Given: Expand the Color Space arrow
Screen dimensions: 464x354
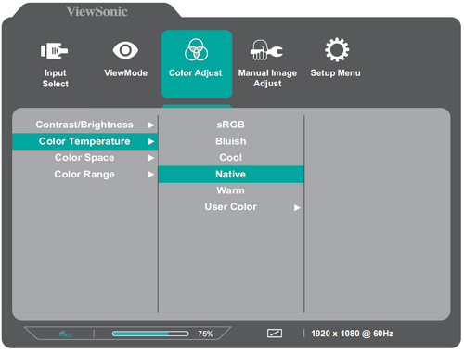Looking at the screenshot, I should [151, 158].
